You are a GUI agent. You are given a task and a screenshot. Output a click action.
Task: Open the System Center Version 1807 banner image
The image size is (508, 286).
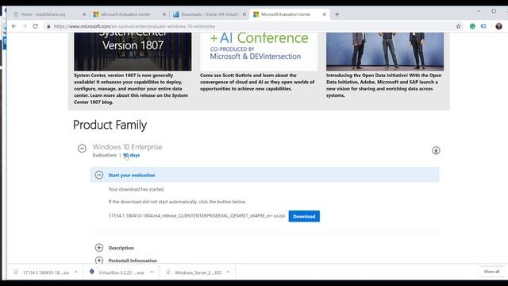(133, 51)
